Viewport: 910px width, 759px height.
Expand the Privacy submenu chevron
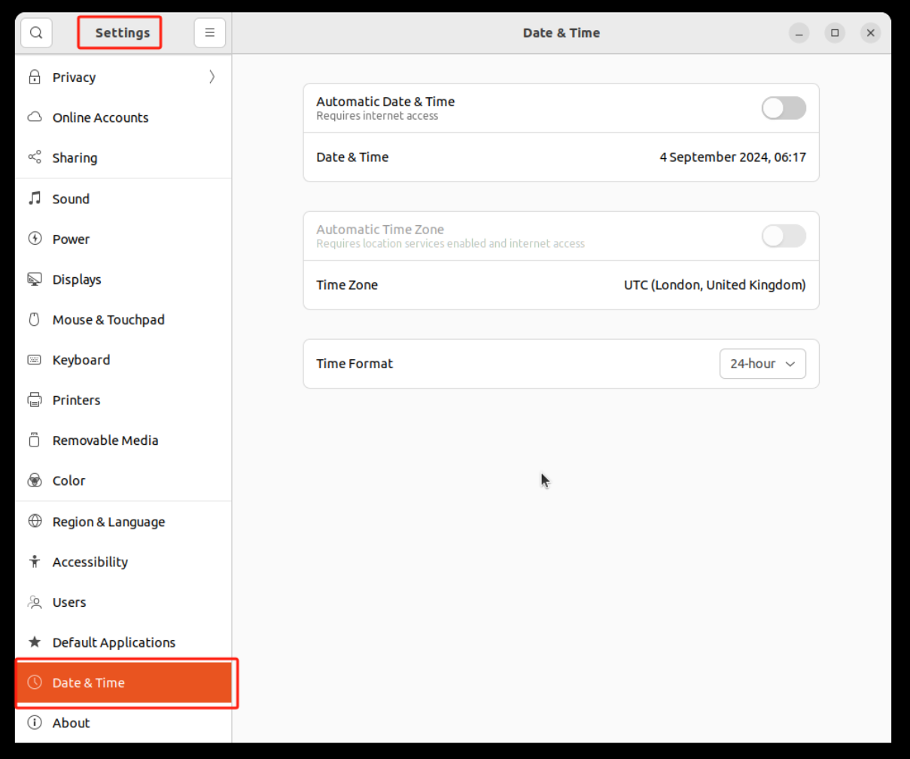coord(212,77)
